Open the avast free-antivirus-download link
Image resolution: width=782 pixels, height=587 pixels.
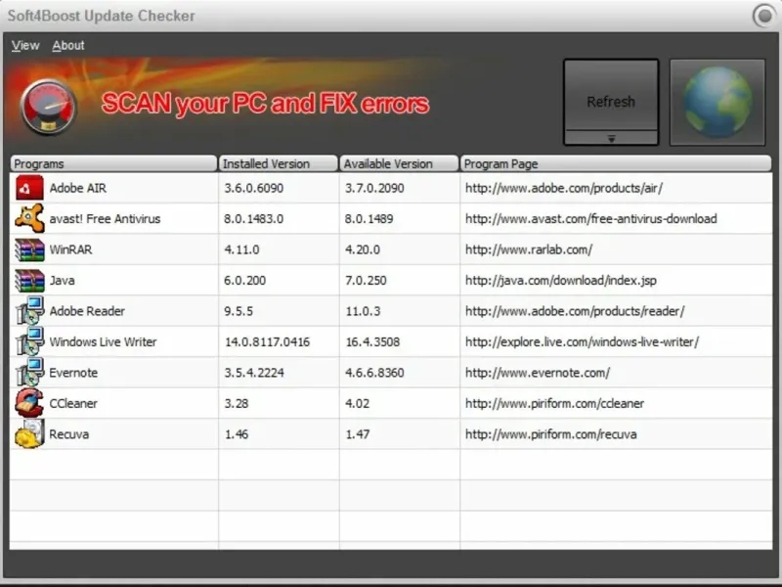591,218
